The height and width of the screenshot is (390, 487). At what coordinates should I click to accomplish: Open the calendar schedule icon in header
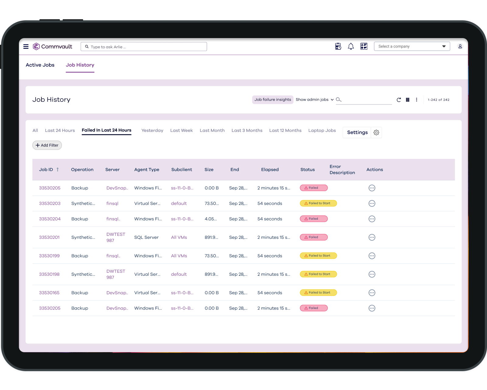(x=338, y=46)
